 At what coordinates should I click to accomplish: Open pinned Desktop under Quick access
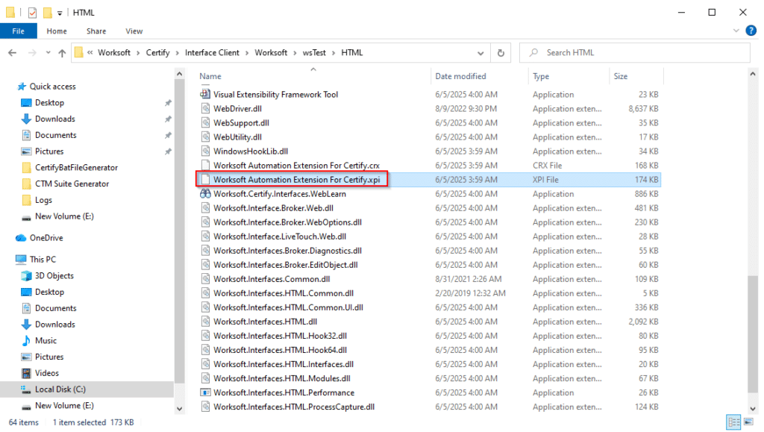[49, 103]
